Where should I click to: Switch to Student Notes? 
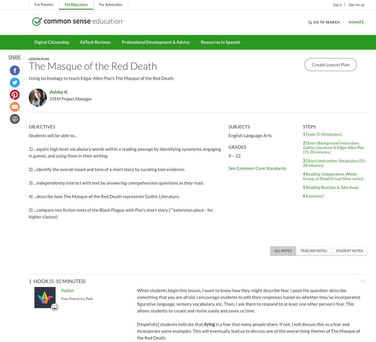pyautogui.click(x=349, y=251)
